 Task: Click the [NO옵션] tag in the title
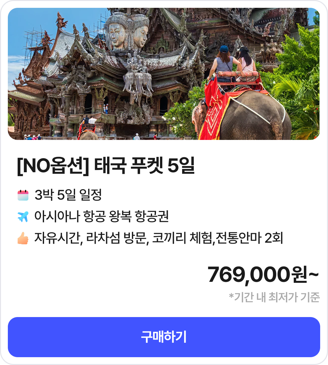pyautogui.click(x=53, y=166)
